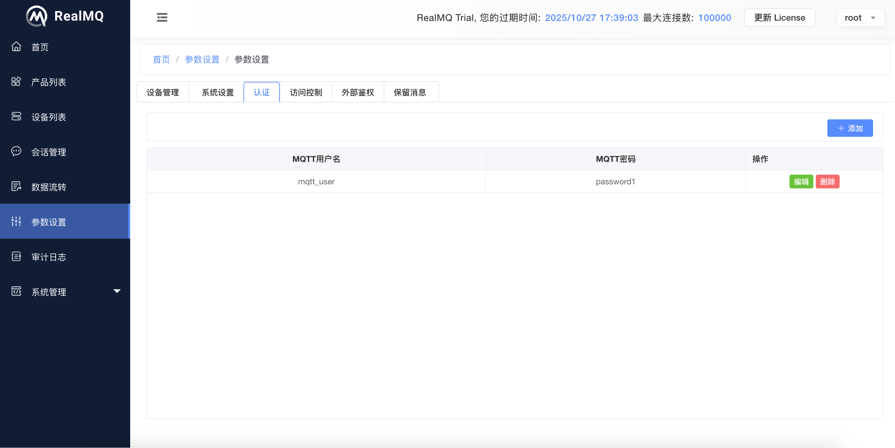
Task: Click the max connections value 100000
Action: click(x=715, y=18)
